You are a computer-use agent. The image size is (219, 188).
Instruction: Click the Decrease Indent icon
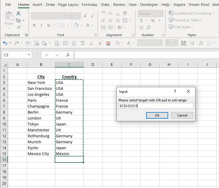click(103, 27)
